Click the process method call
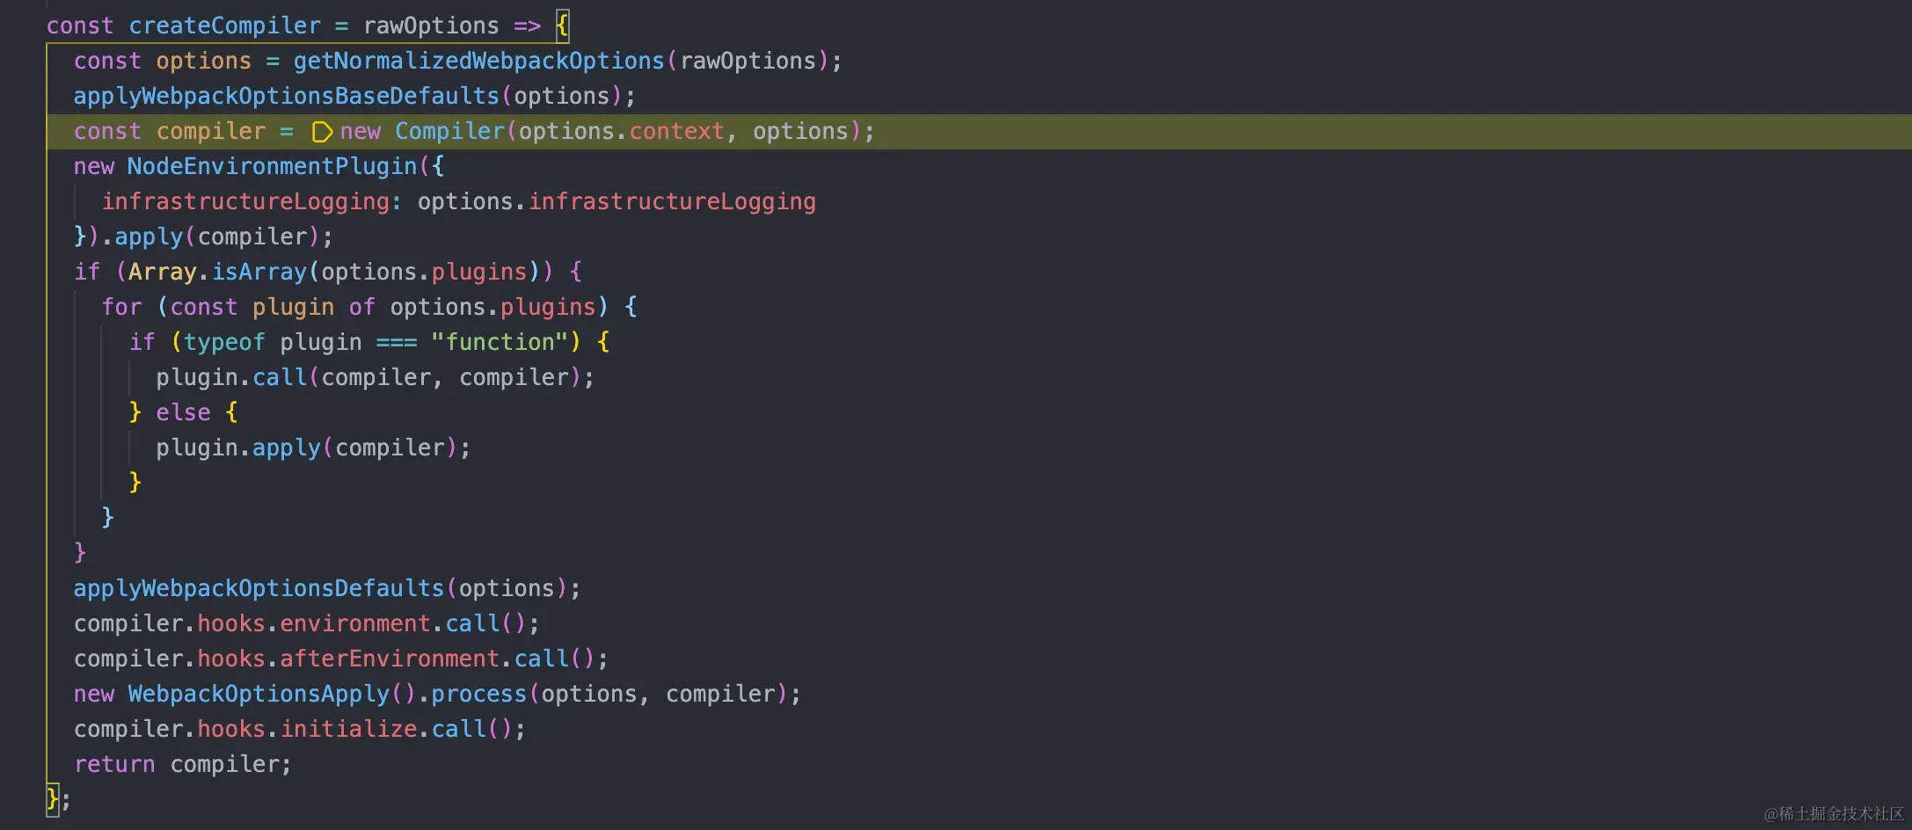The image size is (1912, 830). [x=478, y=695]
